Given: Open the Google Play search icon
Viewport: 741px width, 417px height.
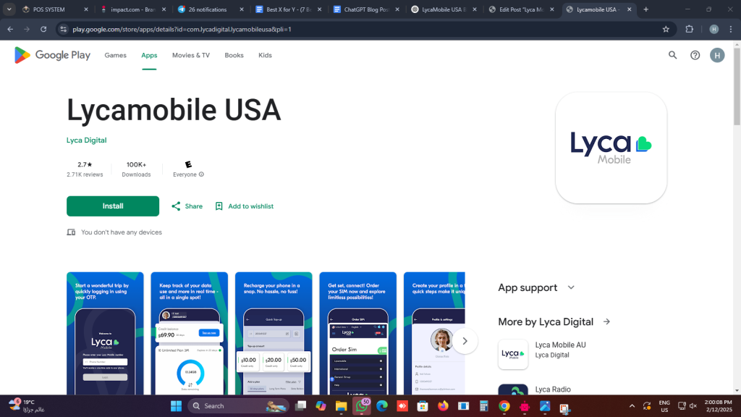Looking at the screenshot, I should click(672, 55).
